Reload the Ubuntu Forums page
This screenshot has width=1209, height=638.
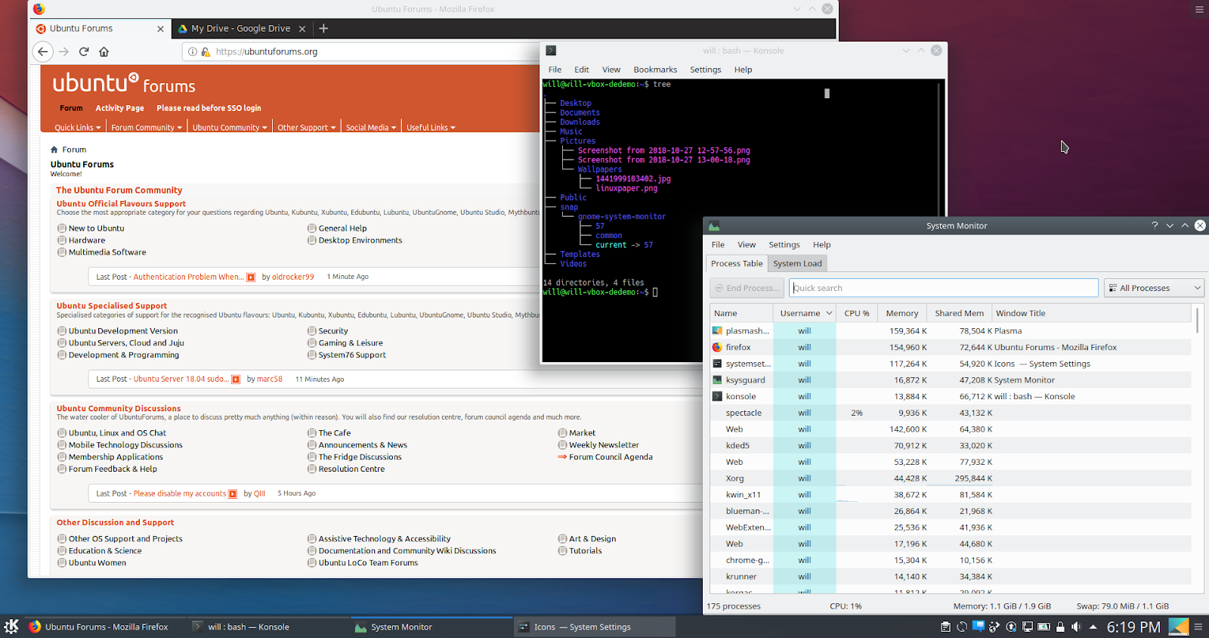tap(84, 51)
